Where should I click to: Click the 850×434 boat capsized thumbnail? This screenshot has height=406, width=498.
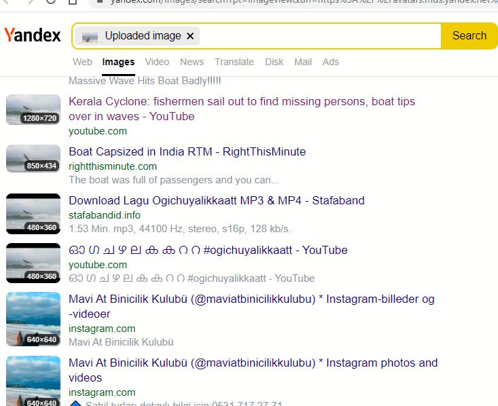coord(33,158)
